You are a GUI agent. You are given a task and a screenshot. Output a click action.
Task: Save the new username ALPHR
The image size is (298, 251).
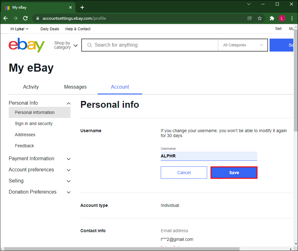click(234, 172)
